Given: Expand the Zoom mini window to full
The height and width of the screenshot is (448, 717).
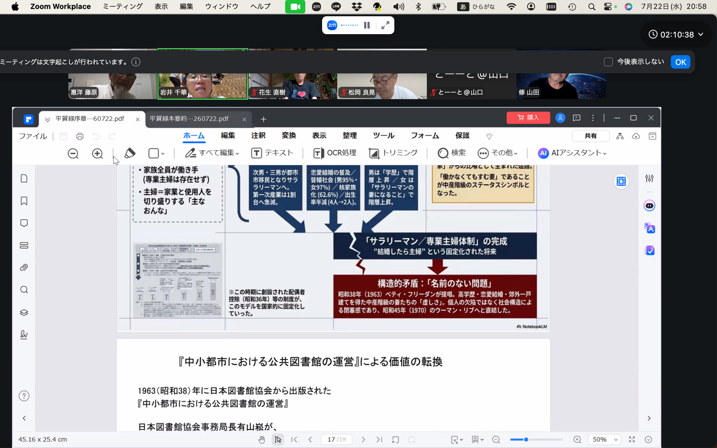Looking at the screenshot, I should point(385,25).
